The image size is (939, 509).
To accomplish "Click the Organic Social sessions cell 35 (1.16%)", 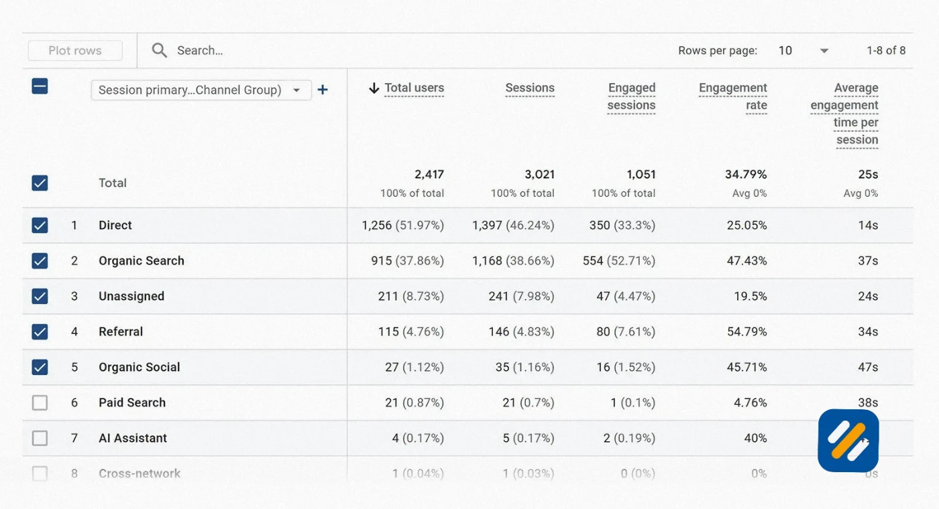I will click(x=525, y=367).
